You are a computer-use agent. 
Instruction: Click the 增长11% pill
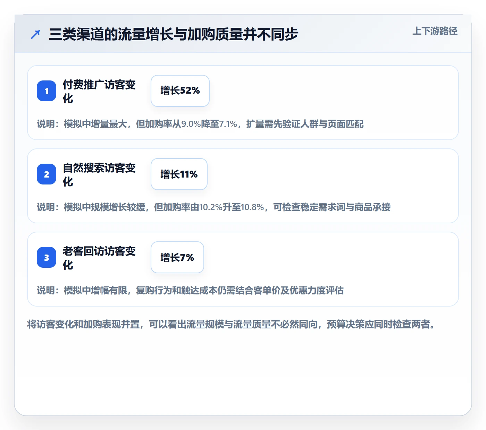tap(179, 174)
